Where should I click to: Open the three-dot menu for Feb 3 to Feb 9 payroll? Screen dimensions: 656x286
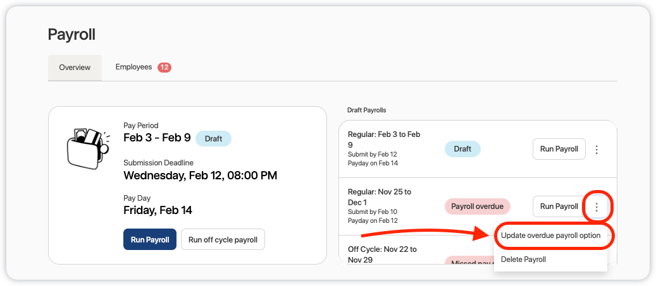coord(597,150)
